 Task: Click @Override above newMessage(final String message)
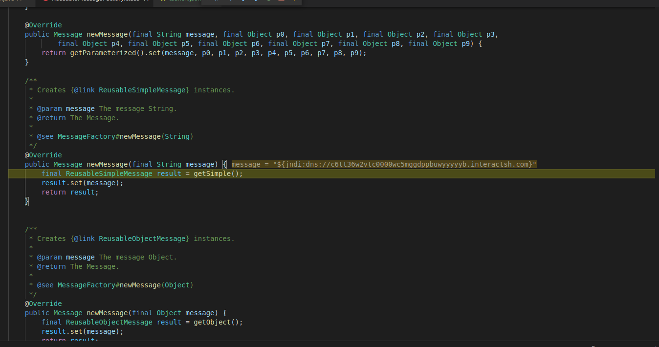pos(44,155)
